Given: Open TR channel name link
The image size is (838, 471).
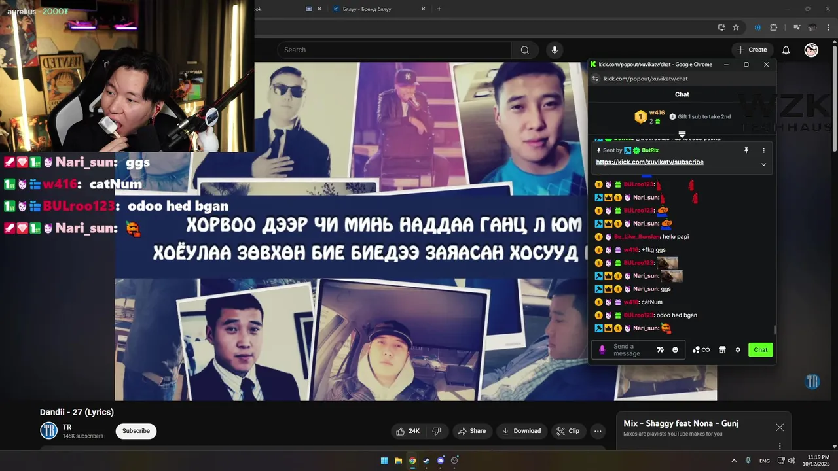Looking at the screenshot, I should [67, 427].
